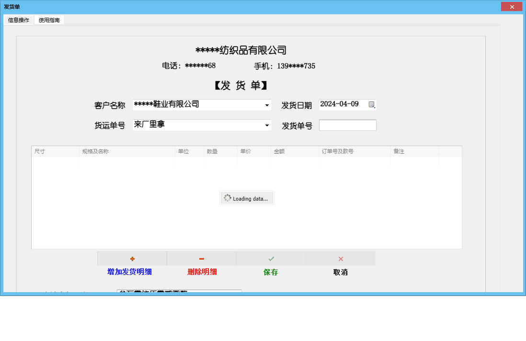The width and height of the screenshot is (526, 341).
Task: Click the 备注 column header
Action: coord(400,151)
